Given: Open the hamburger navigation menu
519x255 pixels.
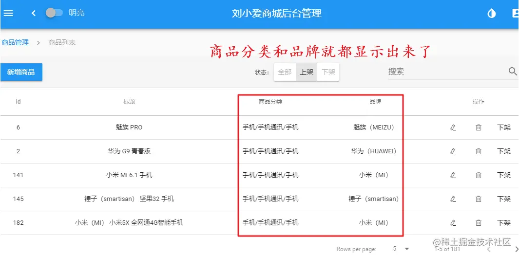Looking at the screenshot, I should pos(8,13).
